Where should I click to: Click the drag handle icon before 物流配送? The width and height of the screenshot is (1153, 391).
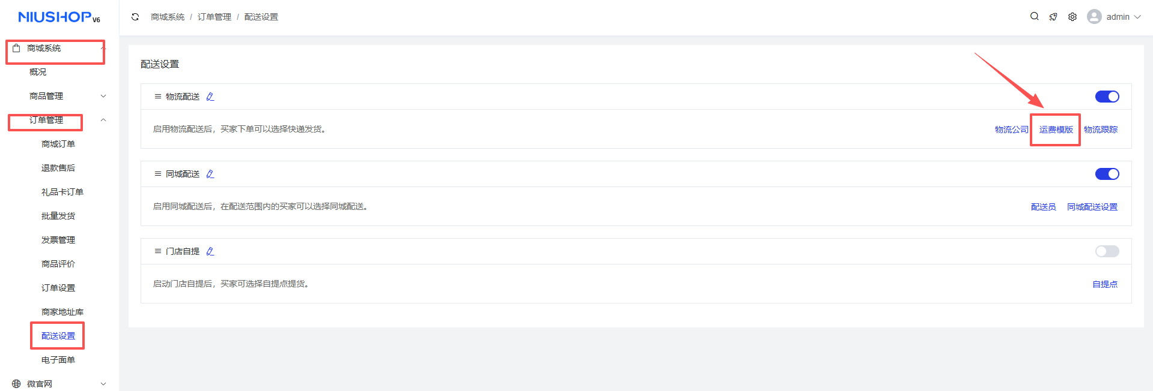pos(158,97)
